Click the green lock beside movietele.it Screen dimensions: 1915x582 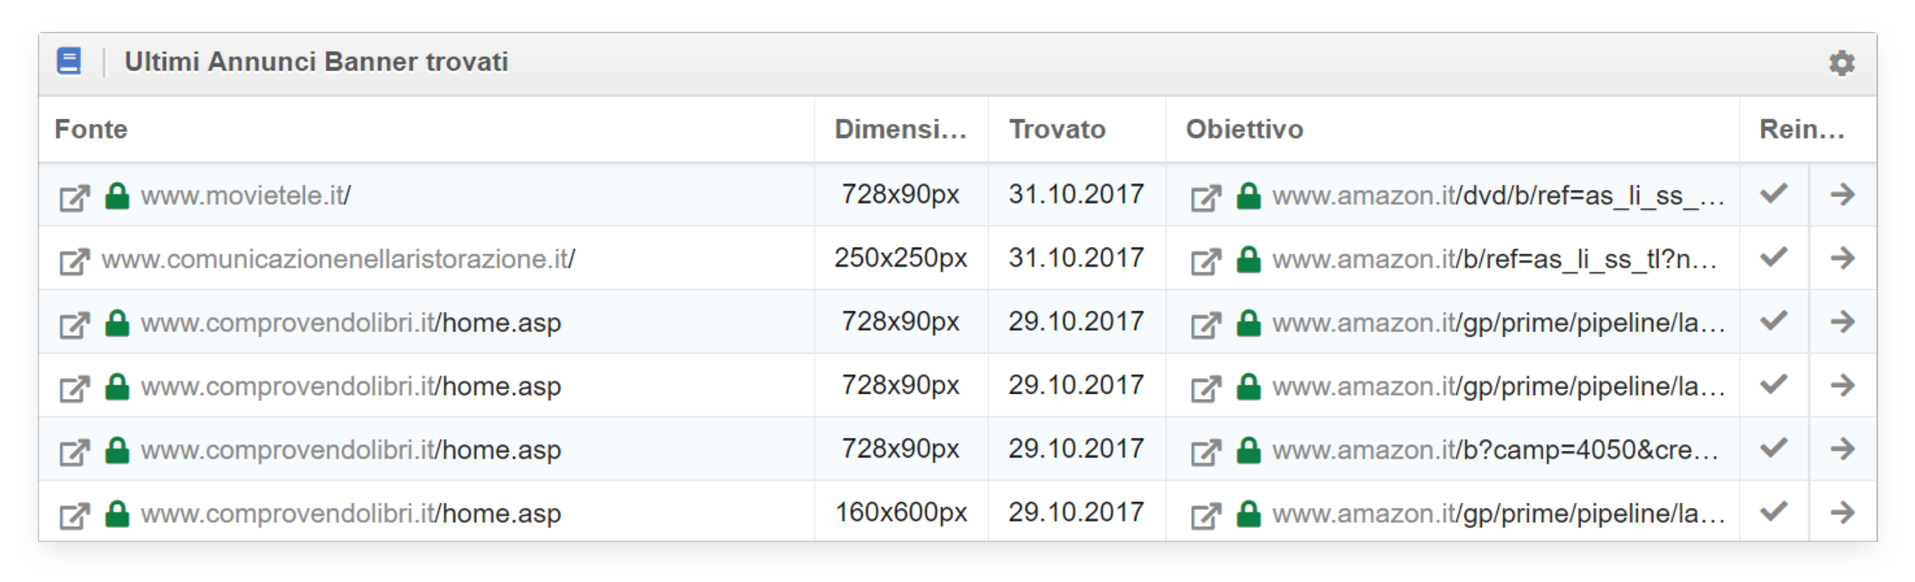[x=116, y=196]
